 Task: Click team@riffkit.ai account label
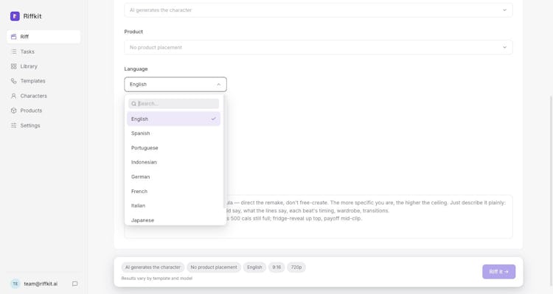(41, 284)
